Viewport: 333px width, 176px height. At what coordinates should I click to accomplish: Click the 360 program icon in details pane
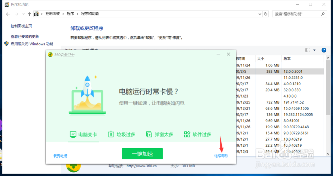(73, 167)
